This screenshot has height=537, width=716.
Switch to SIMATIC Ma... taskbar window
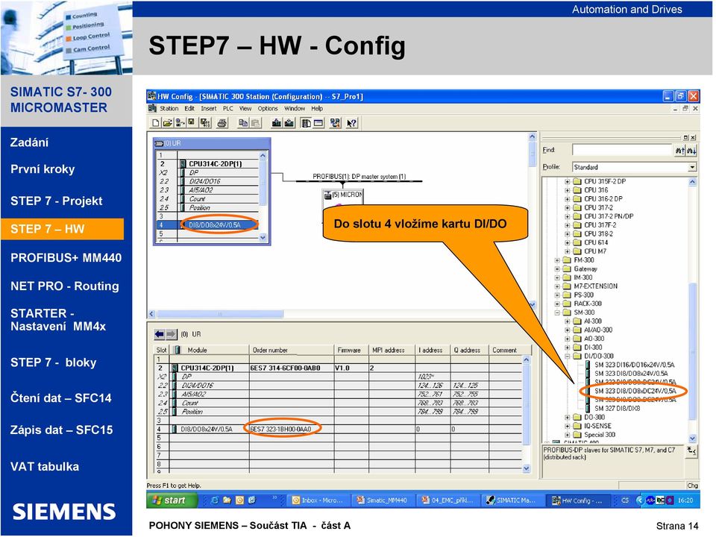512,500
